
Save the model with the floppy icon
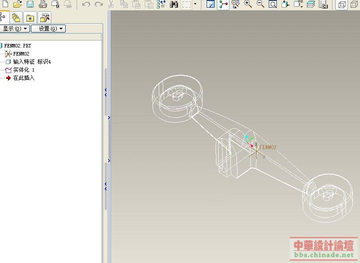(x=30, y=4)
